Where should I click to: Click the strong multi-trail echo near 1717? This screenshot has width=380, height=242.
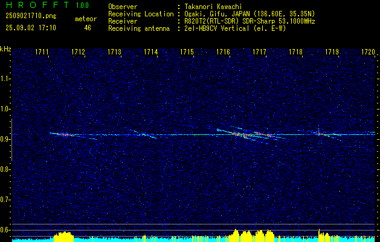251,135
